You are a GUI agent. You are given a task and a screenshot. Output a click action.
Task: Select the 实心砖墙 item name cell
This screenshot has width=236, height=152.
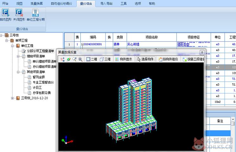(151, 44)
